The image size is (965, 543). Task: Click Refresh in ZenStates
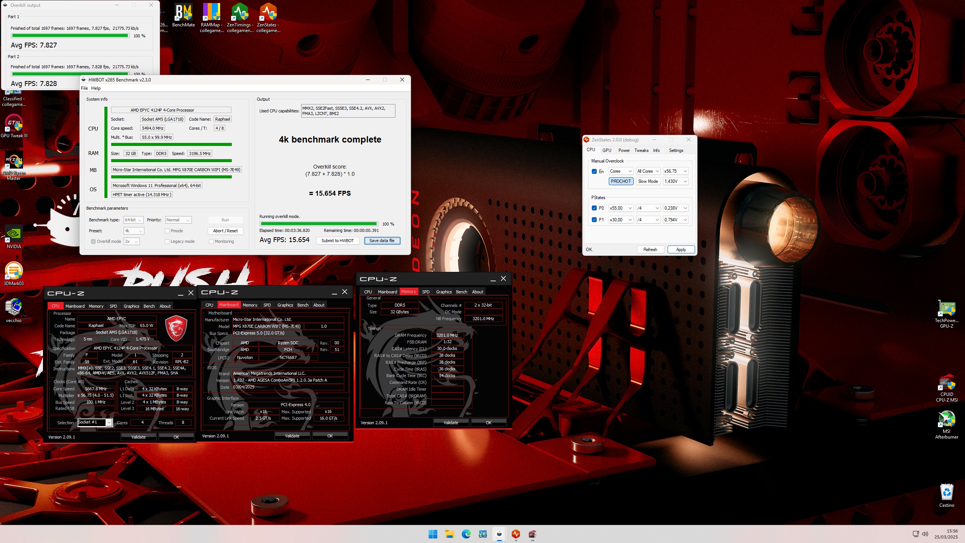pyautogui.click(x=650, y=250)
